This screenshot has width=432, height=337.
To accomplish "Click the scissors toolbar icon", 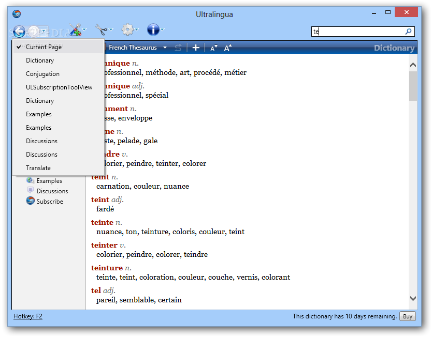I will click(101, 29).
